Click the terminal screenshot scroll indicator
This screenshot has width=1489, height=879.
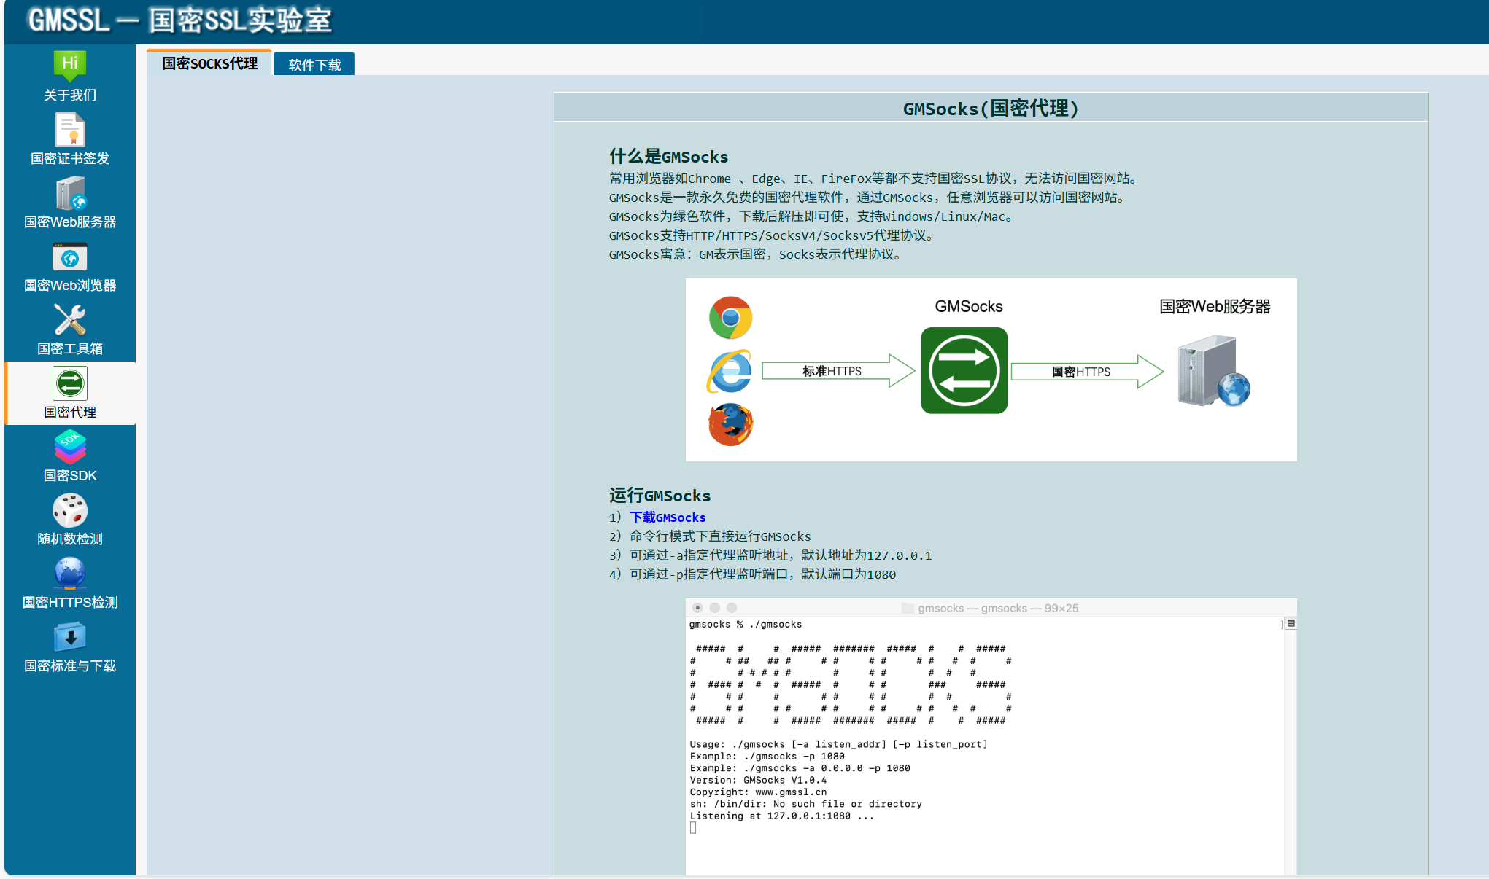(1291, 624)
